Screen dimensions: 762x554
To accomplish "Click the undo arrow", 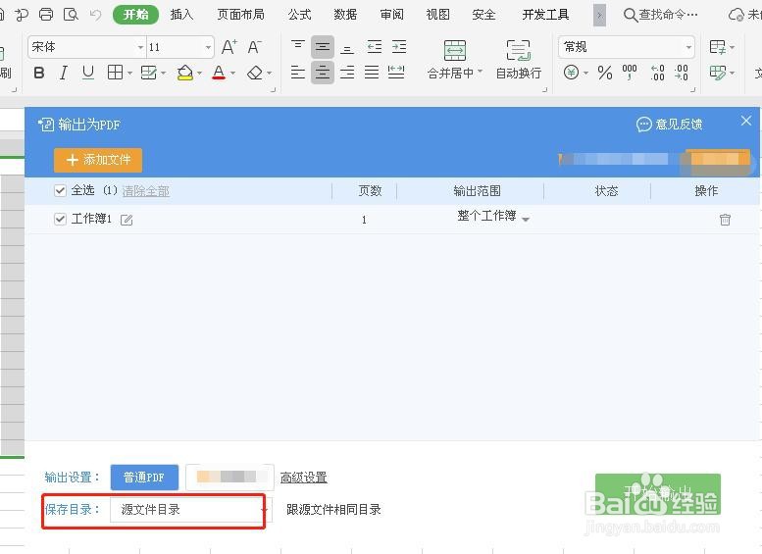I will 95,15.
